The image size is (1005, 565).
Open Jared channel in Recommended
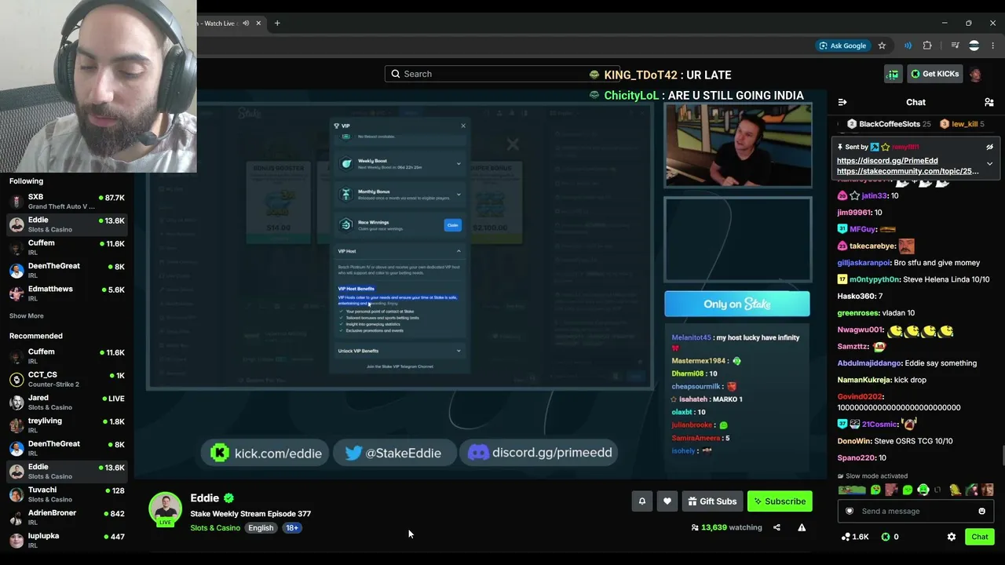pos(67,403)
